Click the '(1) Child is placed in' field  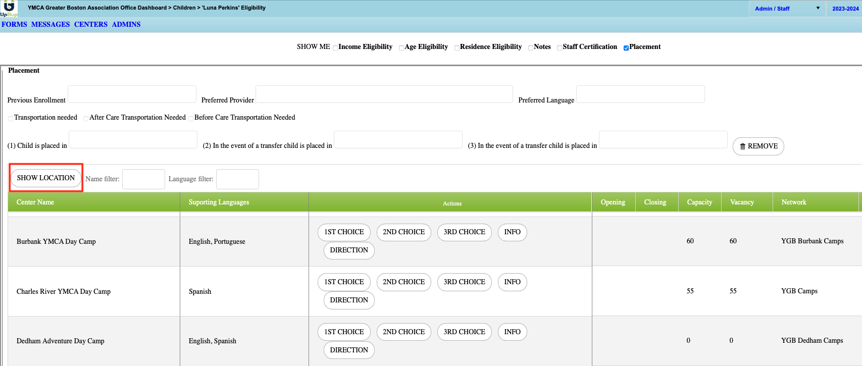pos(133,140)
